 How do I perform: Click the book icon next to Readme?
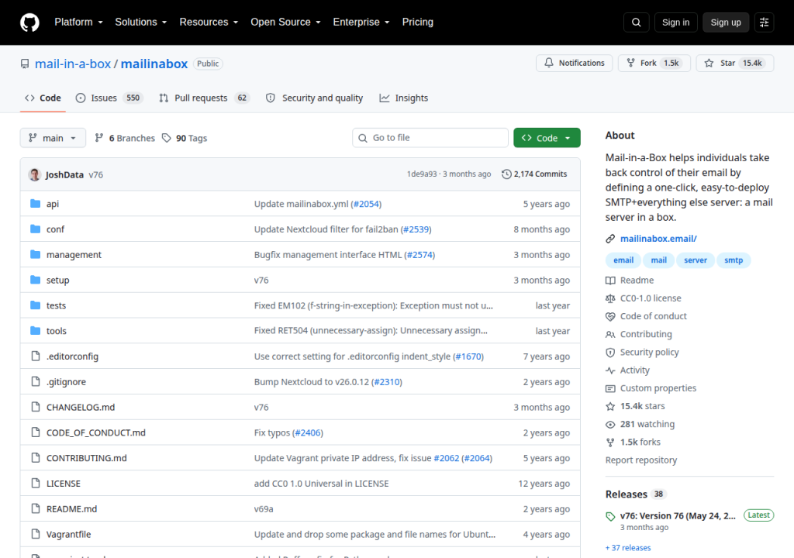[610, 281]
